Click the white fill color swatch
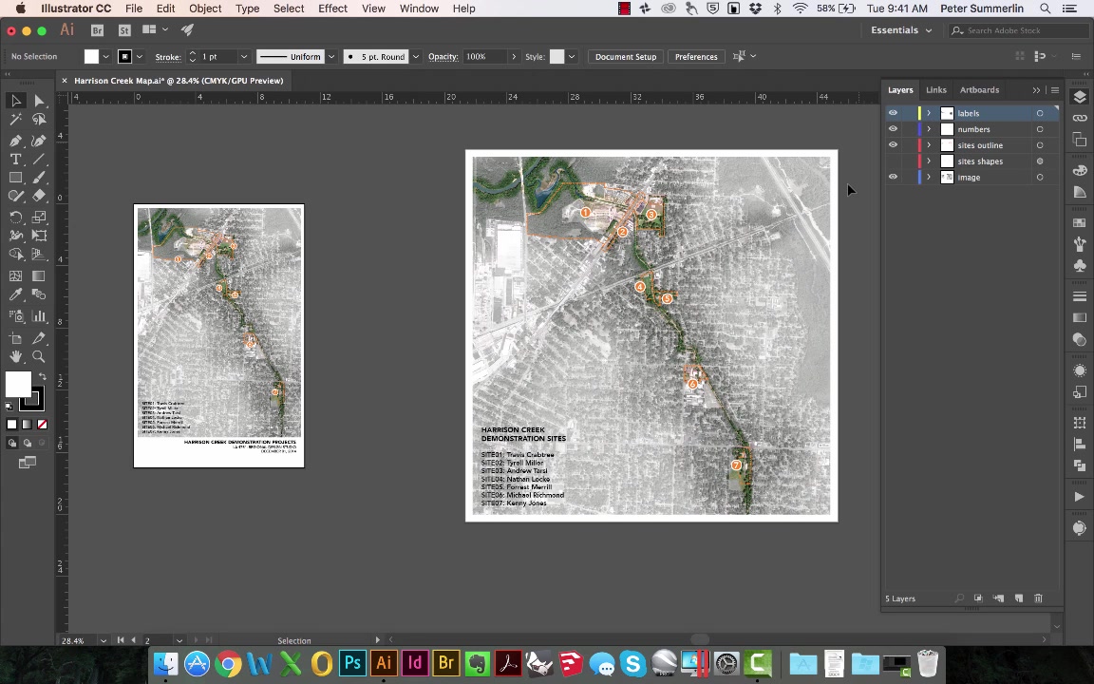 (x=19, y=384)
